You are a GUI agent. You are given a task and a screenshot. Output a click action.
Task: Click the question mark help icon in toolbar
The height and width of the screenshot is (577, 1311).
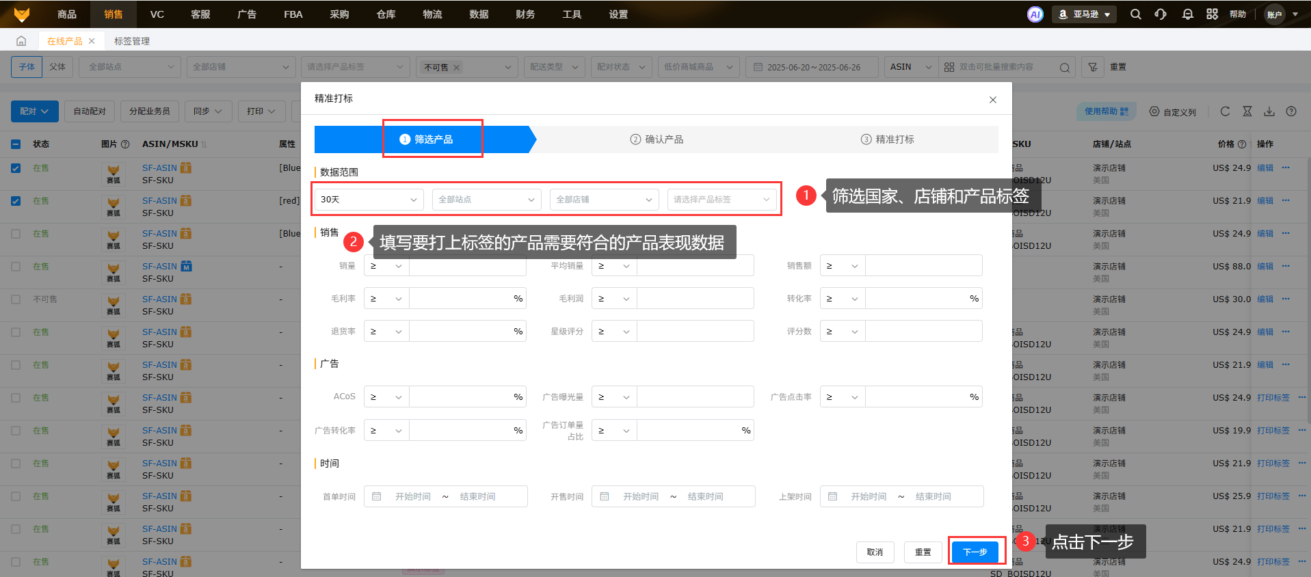tap(1291, 111)
